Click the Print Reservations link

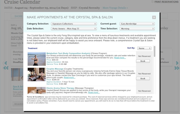(166, 2)
